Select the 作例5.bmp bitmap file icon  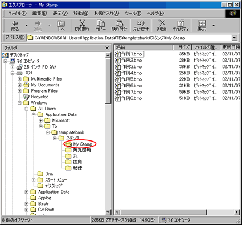118,79
